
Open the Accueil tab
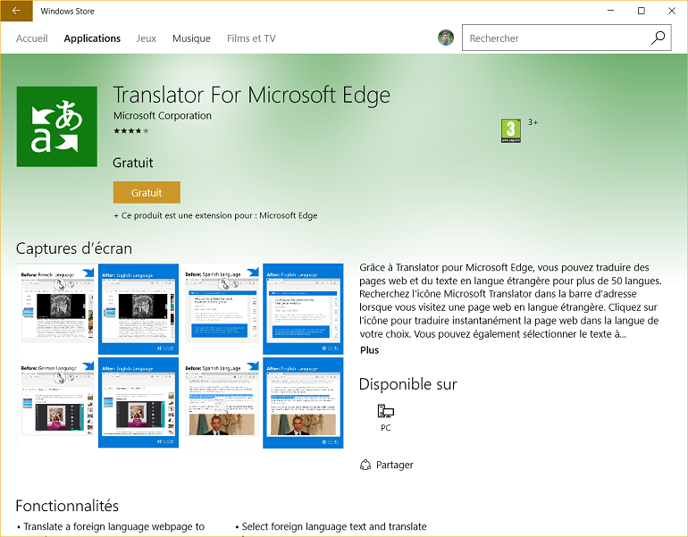32,38
